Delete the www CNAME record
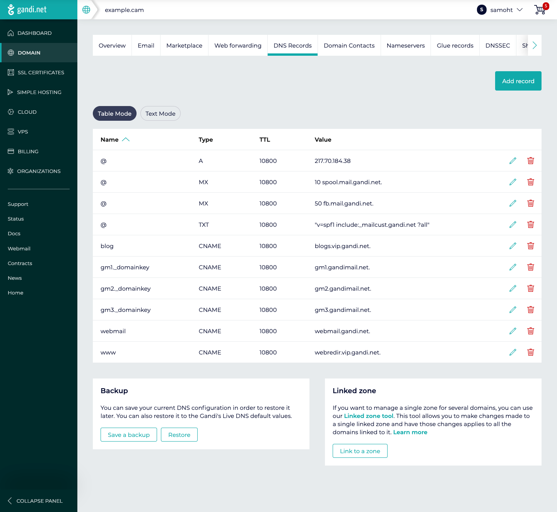This screenshot has height=512, width=557. (x=530, y=352)
